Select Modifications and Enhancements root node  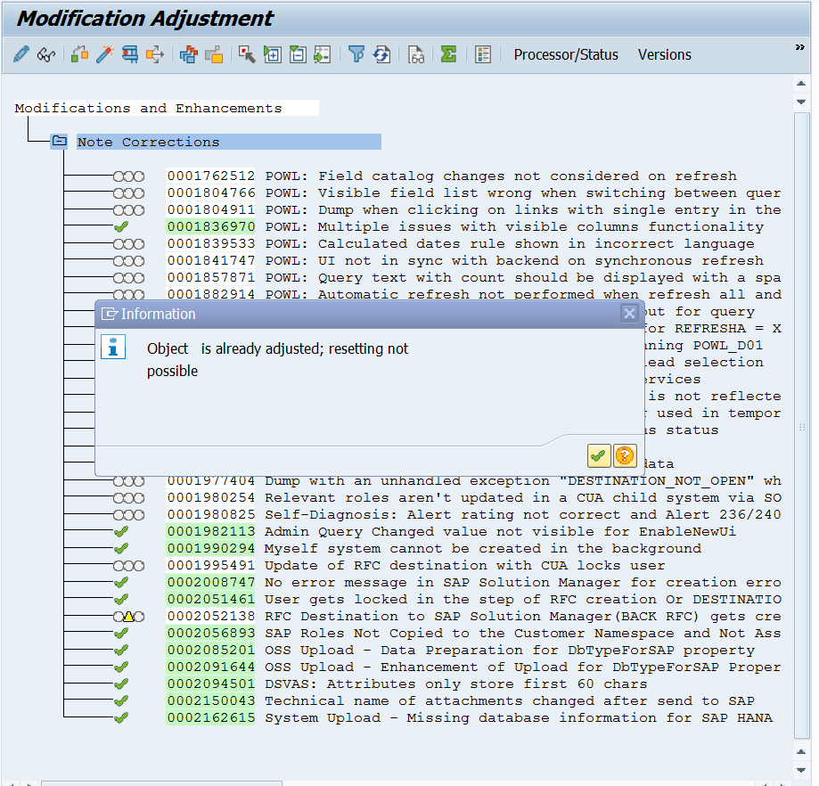point(167,108)
